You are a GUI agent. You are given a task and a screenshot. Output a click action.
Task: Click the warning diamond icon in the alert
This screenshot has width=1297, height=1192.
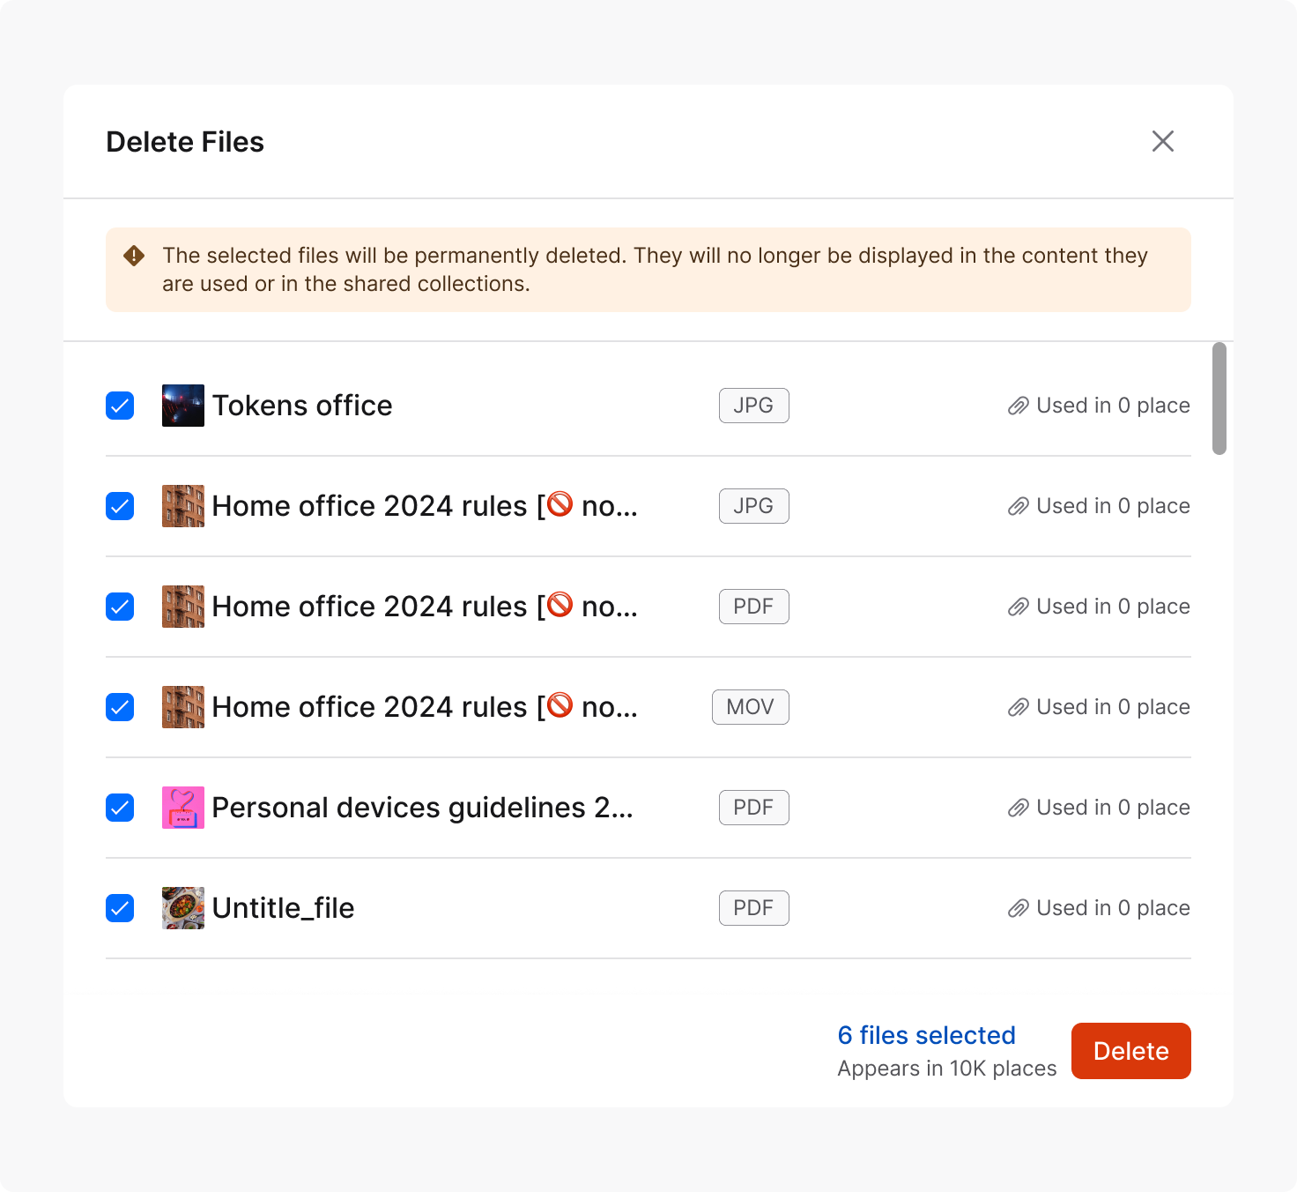point(134,256)
